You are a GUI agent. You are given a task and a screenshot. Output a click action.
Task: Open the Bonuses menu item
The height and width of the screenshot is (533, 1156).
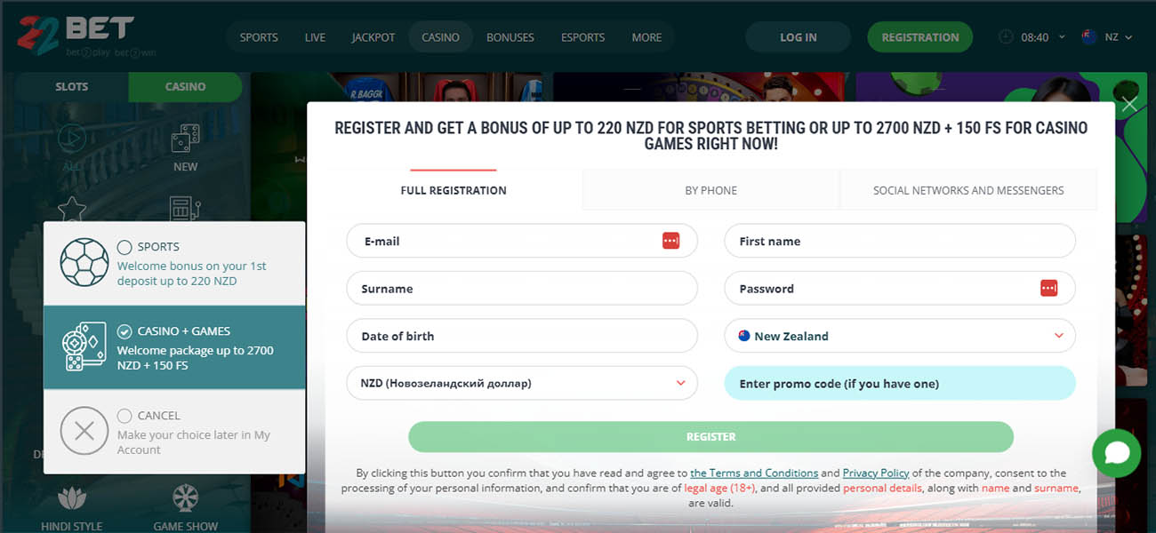pos(510,37)
